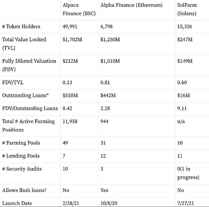
Task: Click the 49 farming pools value
Action: point(65,143)
